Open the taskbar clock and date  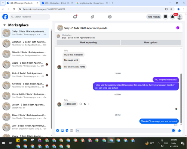174,143
